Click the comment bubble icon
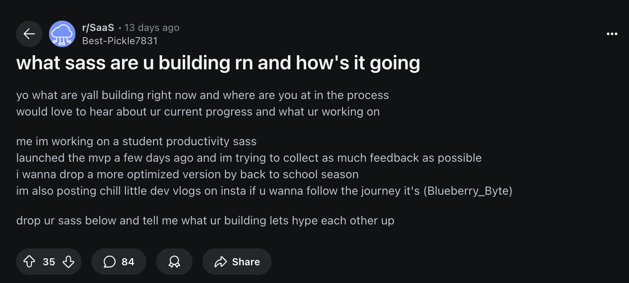The image size is (629, 283). coord(109,262)
